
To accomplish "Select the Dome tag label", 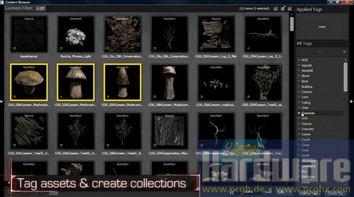I will click(306, 182).
